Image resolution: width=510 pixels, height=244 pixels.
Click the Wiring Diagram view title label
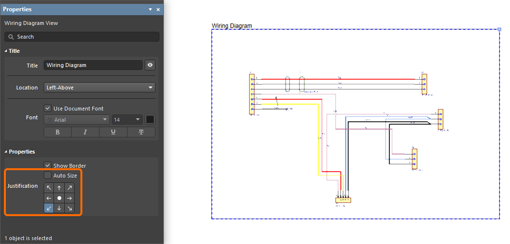click(x=232, y=25)
